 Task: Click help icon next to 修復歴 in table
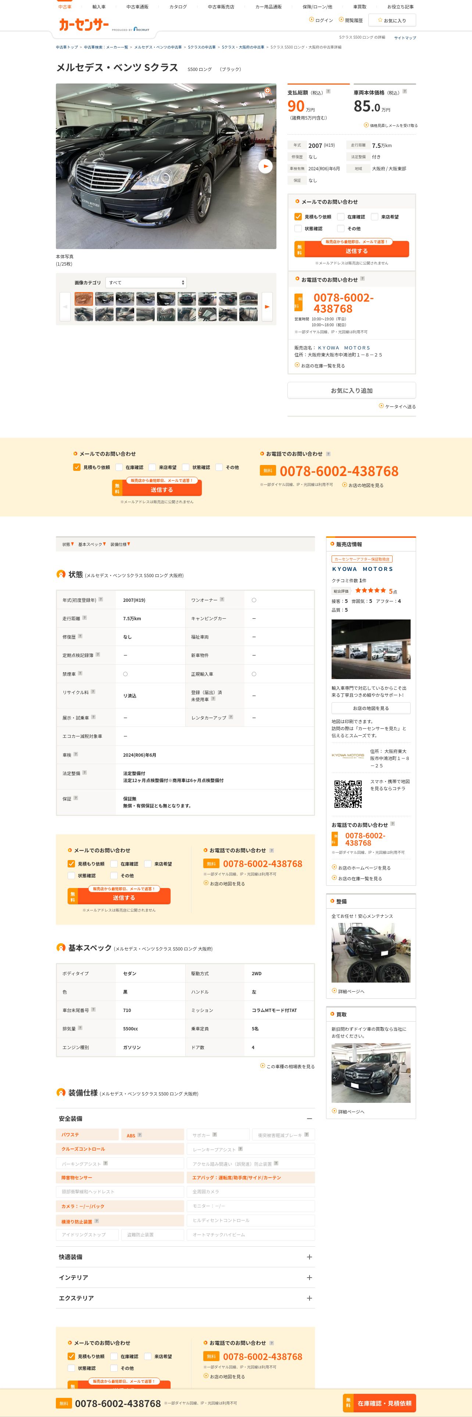[80, 635]
